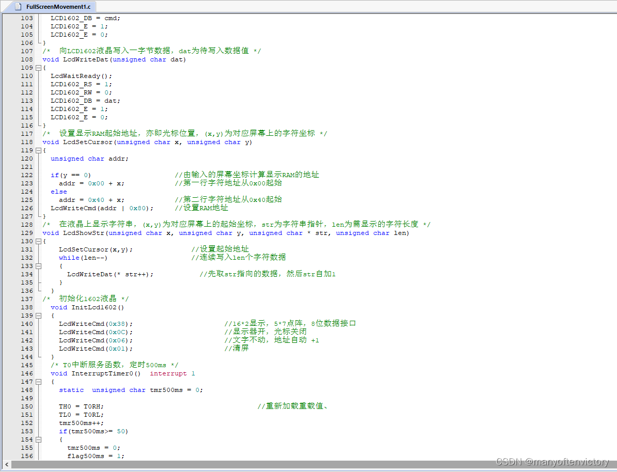The height and width of the screenshot is (472, 617).
Task: Click 'LcdWriteDat(* str++);' on line 134
Action: tap(111, 274)
